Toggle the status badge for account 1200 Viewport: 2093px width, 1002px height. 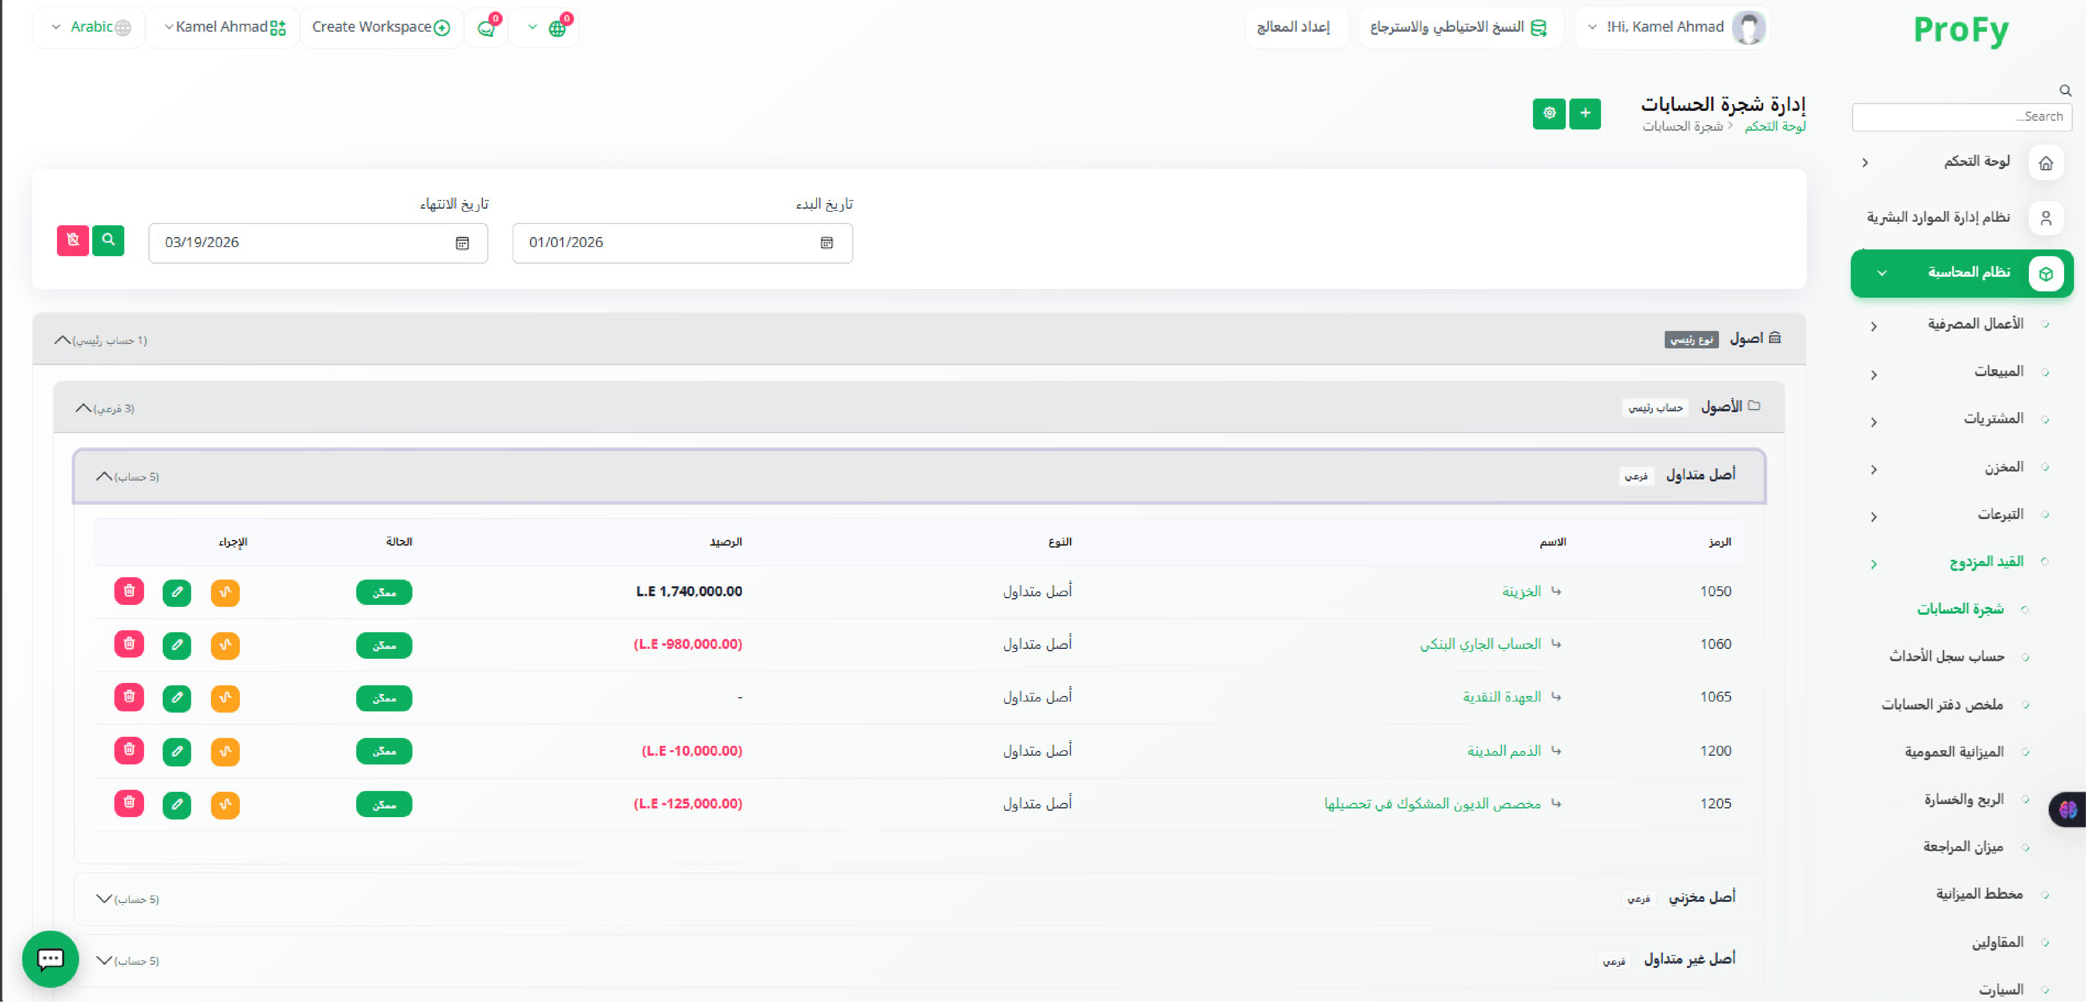pyautogui.click(x=384, y=752)
